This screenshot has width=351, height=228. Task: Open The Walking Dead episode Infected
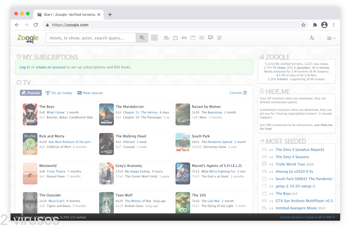(129, 142)
